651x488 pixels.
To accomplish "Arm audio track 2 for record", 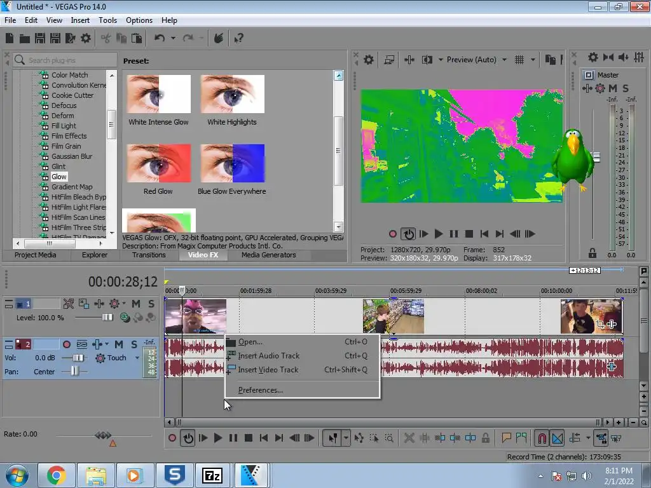I will click(66, 344).
